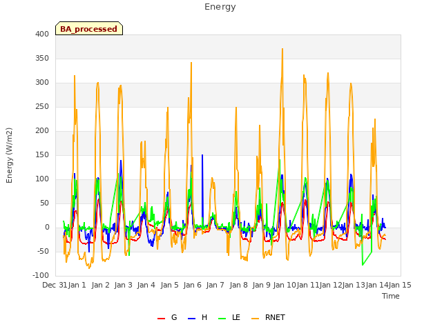This screenshot has height=331, width=442.
Task: Click the Jan 6 tick label
Action: 192,285
